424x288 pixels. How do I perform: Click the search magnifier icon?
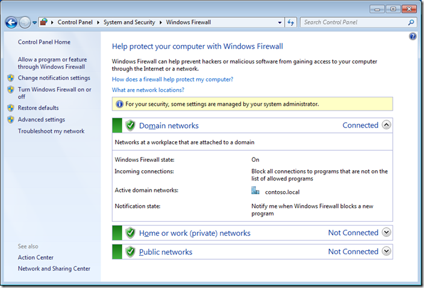[411, 22]
